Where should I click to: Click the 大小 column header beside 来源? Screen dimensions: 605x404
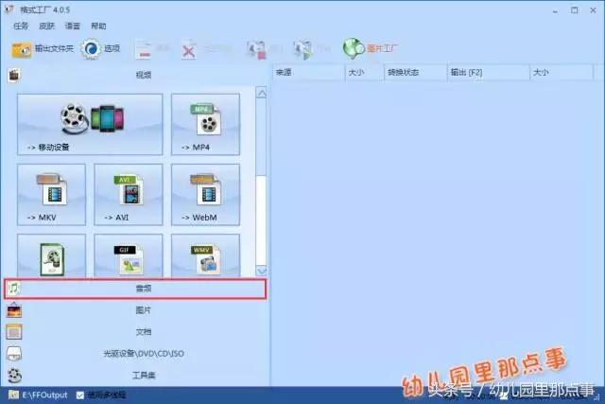click(365, 73)
